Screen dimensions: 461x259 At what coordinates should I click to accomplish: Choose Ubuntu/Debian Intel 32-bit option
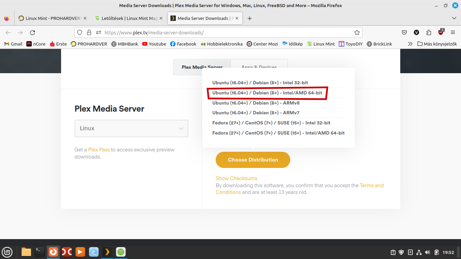point(260,83)
